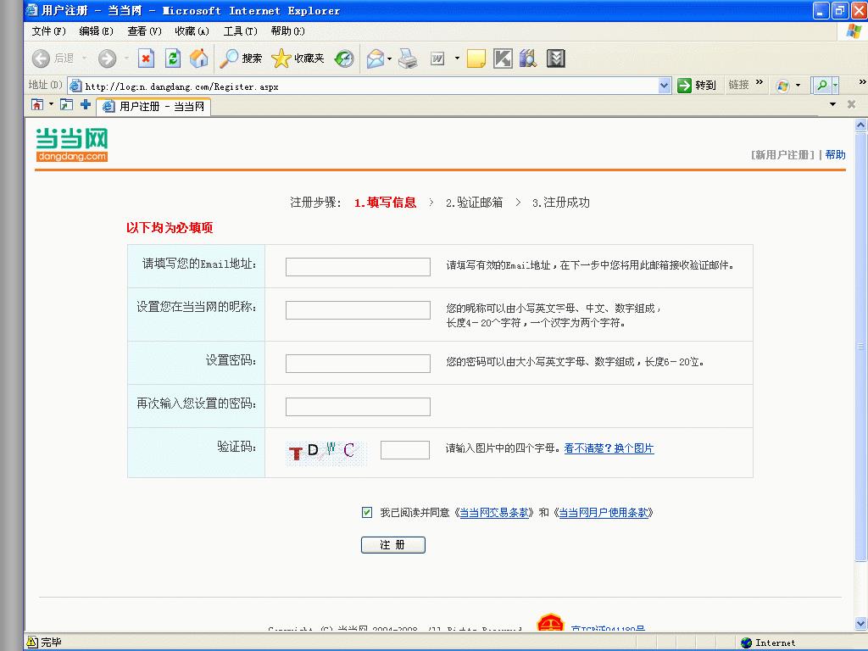Go to the Home page icon
The height and width of the screenshot is (651, 868).
[x=199, y=58]
